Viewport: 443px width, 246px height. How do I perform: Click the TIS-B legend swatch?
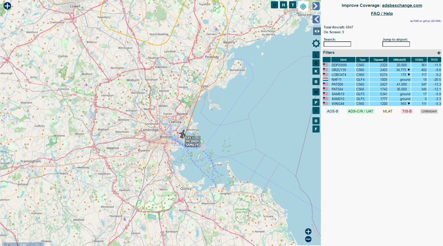(407, 111)
